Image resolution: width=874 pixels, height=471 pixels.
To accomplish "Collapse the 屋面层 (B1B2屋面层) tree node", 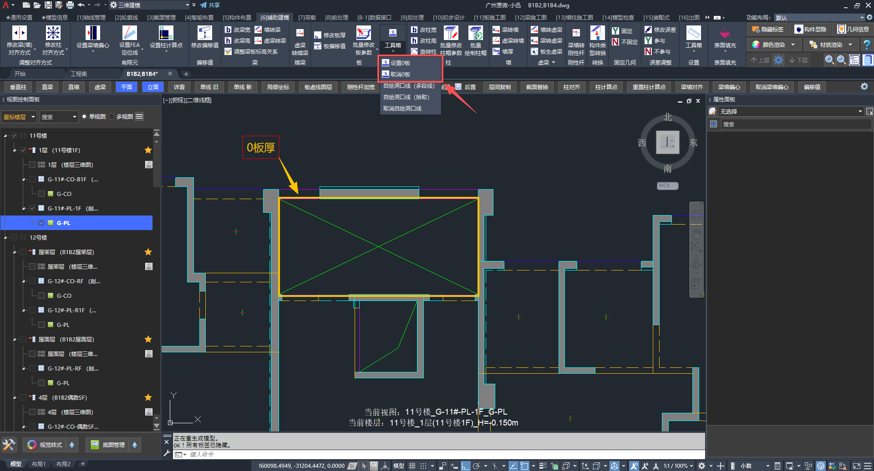I will (x=15, y=339).
